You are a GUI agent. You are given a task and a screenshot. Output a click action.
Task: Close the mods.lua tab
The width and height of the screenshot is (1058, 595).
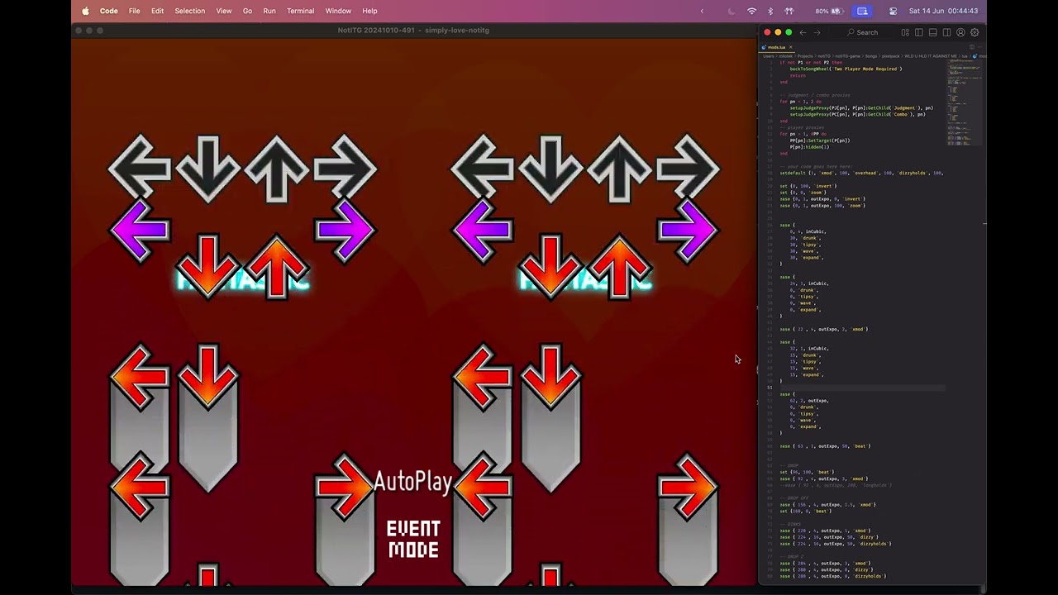pyautogui.click(x=791, y=47)
